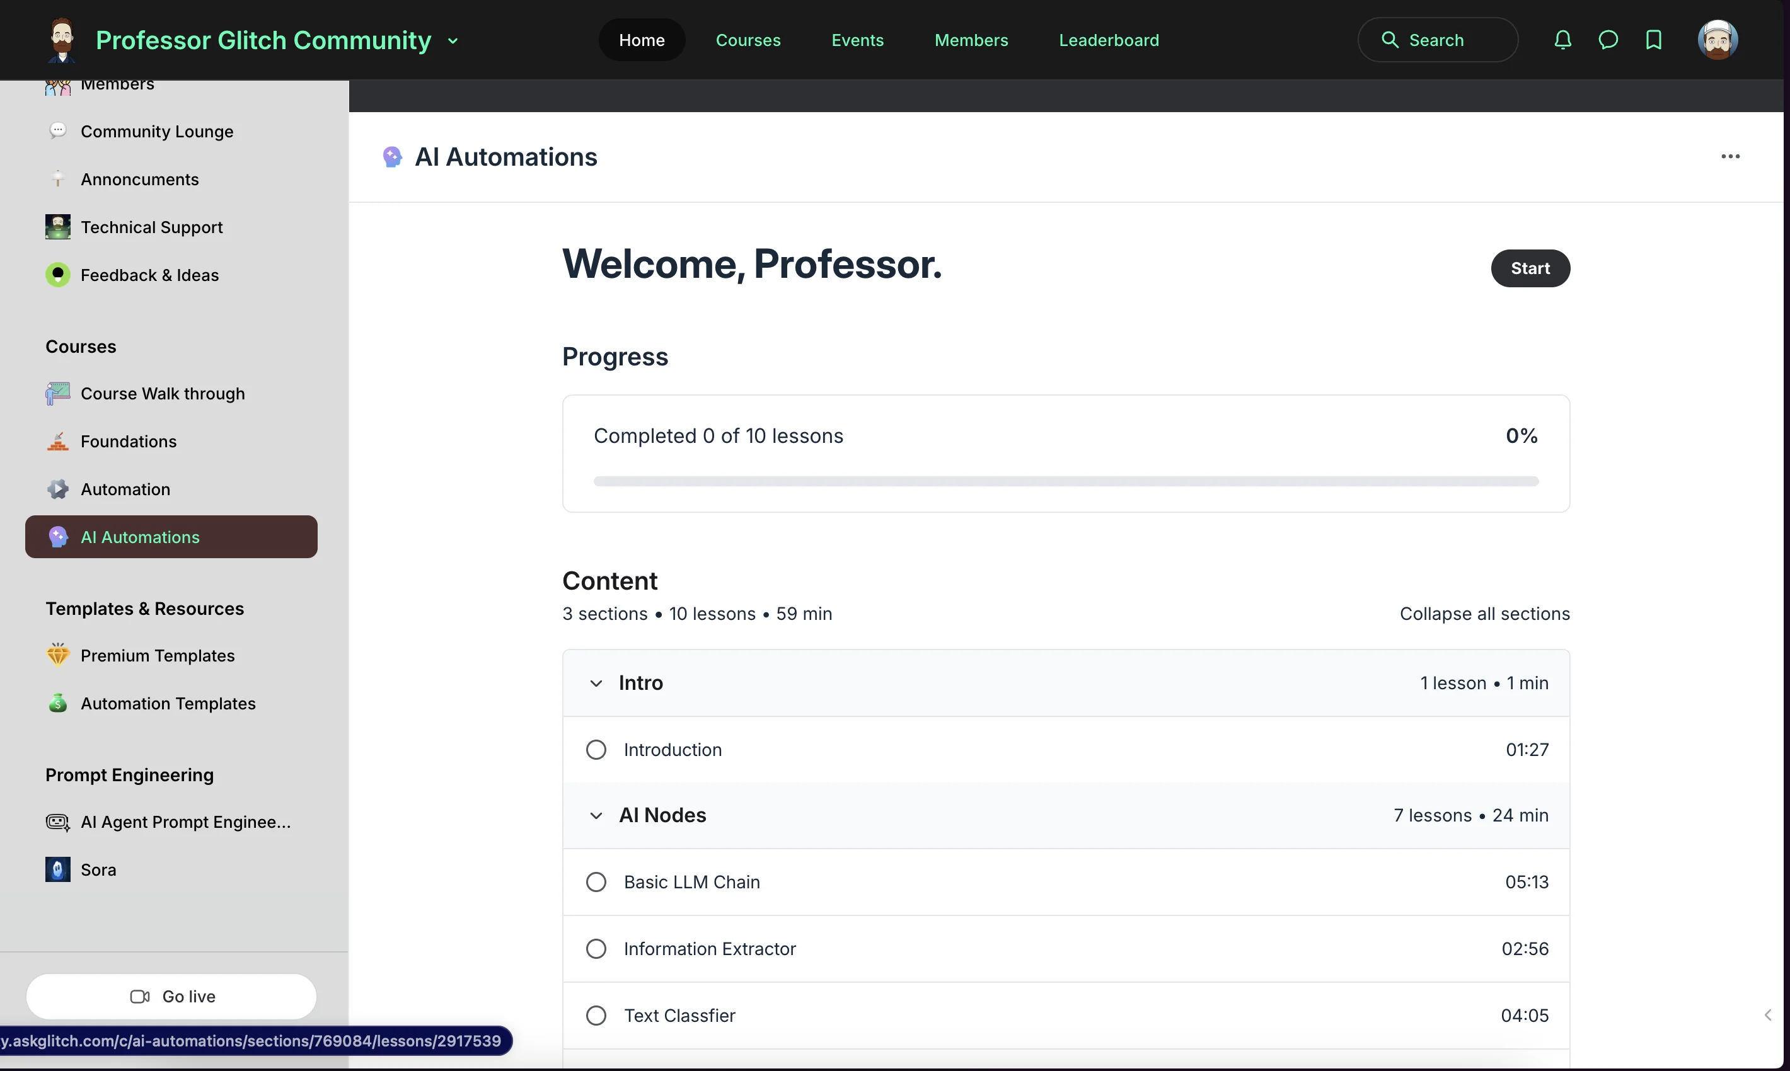The width and height of the screenshot is (1790, 1071).
Task: Collapse the Intro section chevron
Action: point(596,683)
